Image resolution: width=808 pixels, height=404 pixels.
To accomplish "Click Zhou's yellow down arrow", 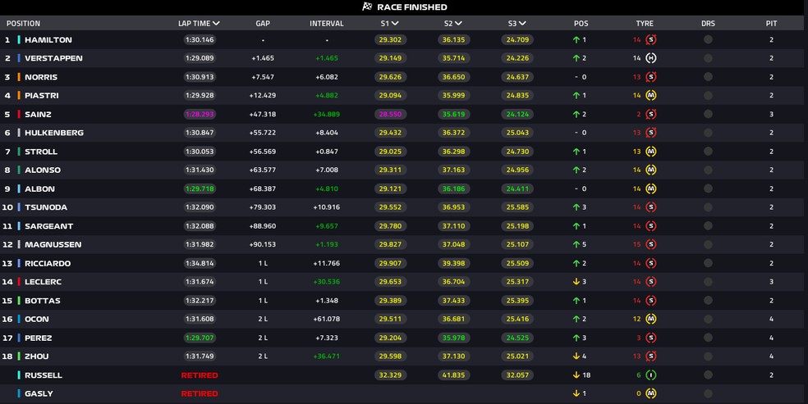I will [576, 356].
